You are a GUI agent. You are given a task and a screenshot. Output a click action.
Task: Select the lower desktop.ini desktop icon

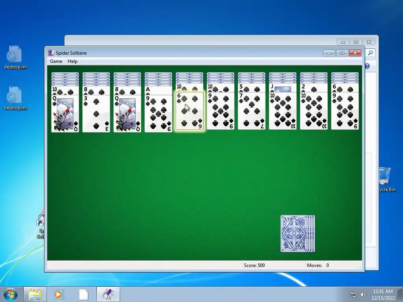[x=15, y=98]
